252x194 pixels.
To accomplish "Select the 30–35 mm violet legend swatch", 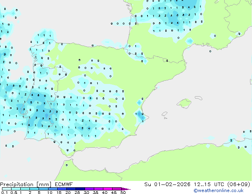I will [89, 189].
